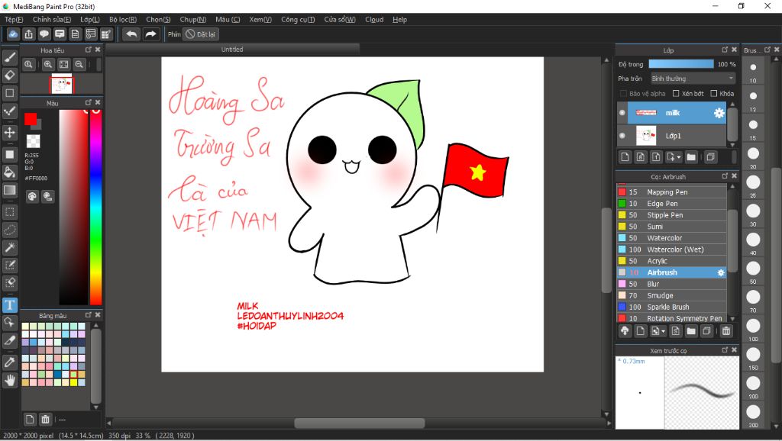782x441 pixels.
Task: Select the Magic Wand tool
Action: 9,247
